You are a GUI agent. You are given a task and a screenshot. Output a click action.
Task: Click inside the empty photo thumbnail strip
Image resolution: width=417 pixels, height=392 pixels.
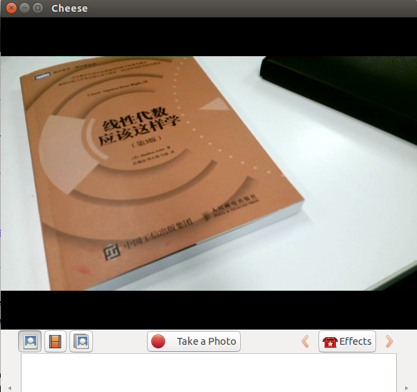pyautogui.click(x=209, y=373)
